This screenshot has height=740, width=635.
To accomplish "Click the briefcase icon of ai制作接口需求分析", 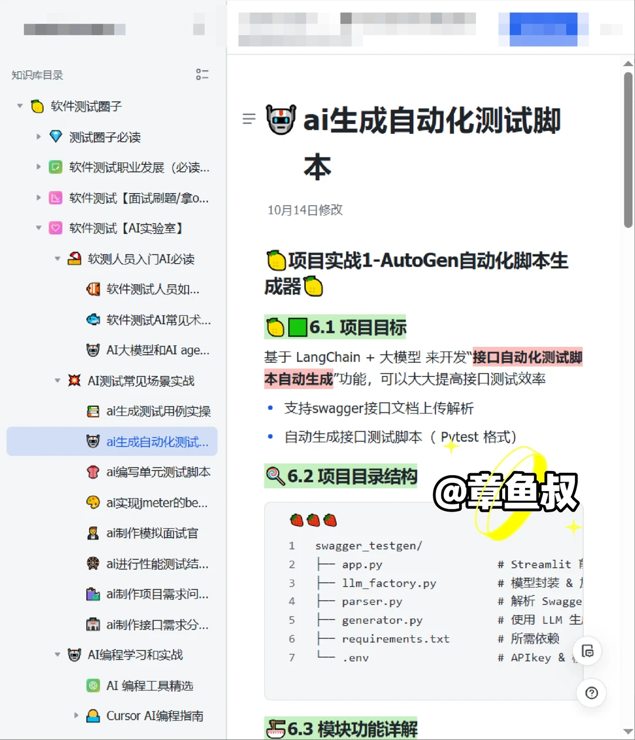I will tap(93, 624).
